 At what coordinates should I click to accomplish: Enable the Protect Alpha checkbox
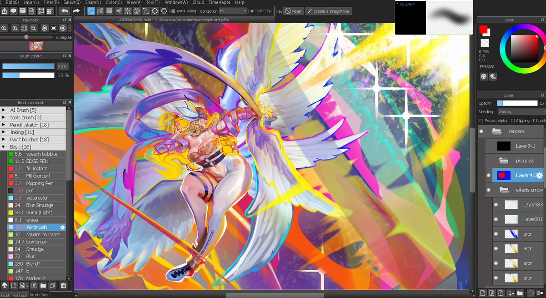tap(481, 121)
